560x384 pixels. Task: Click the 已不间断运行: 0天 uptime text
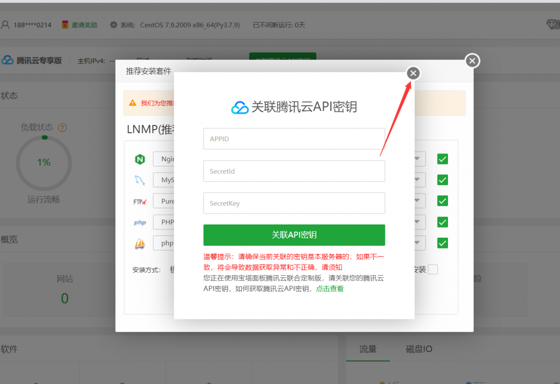click(279, 25)
